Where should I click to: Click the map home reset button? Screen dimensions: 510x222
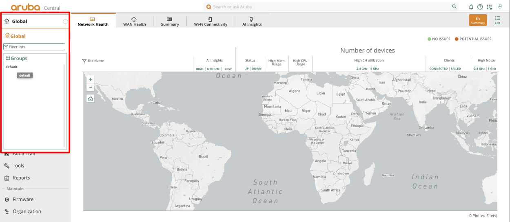[x=91, y=99]
